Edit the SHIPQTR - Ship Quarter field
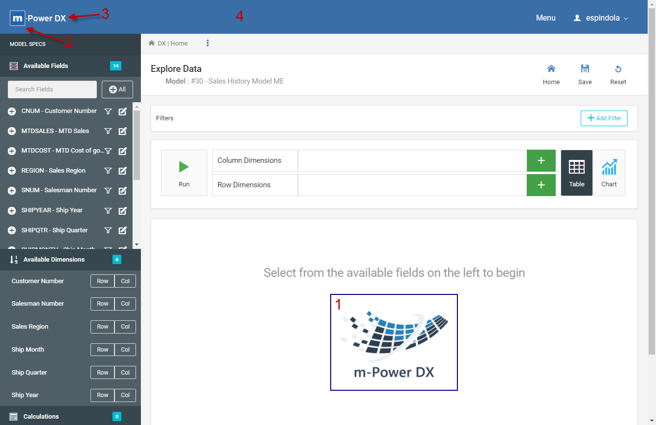 pyautogui.click(x=123, y=230)
